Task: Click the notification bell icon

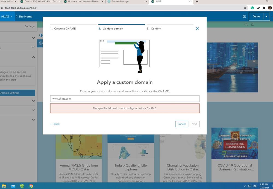Action: tap(252, 25)
